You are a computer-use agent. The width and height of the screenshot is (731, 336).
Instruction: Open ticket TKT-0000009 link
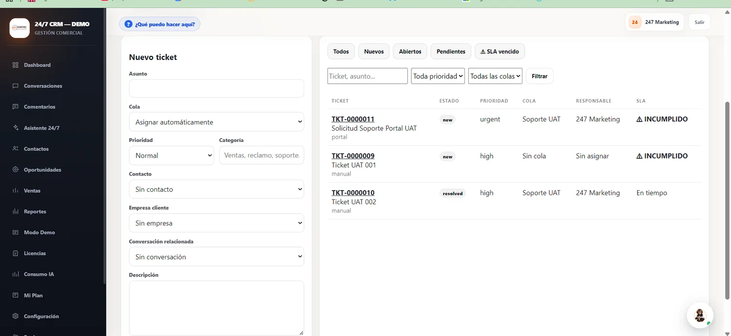[x=353, y=156]
